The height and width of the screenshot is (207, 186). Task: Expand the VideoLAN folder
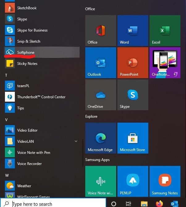(x=42, y=141)
